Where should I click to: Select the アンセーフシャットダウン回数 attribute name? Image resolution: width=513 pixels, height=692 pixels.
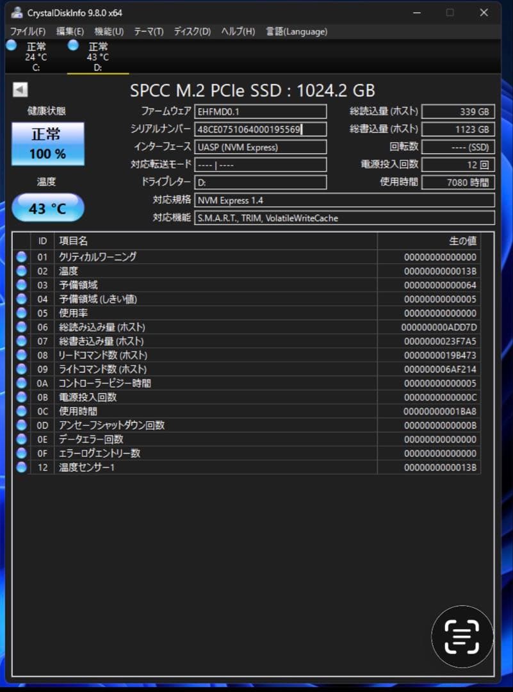click(111, 425)
